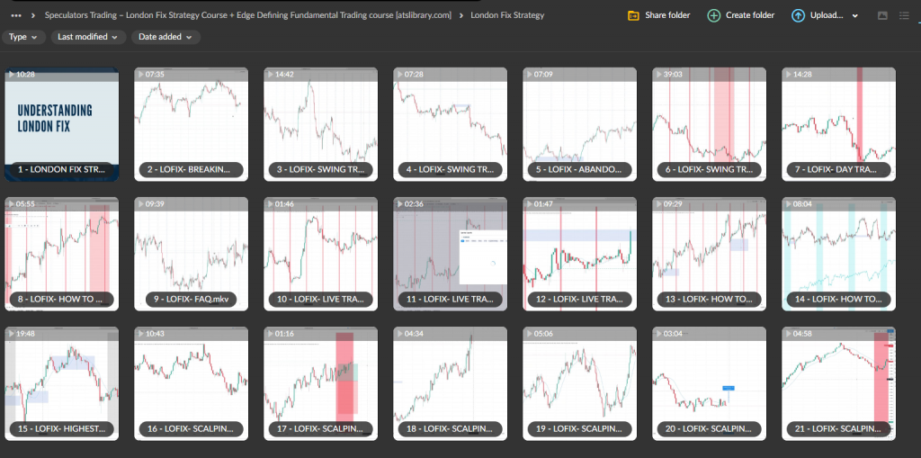Switch to list view icon
The image size is (921, 458).
(905, 16)
